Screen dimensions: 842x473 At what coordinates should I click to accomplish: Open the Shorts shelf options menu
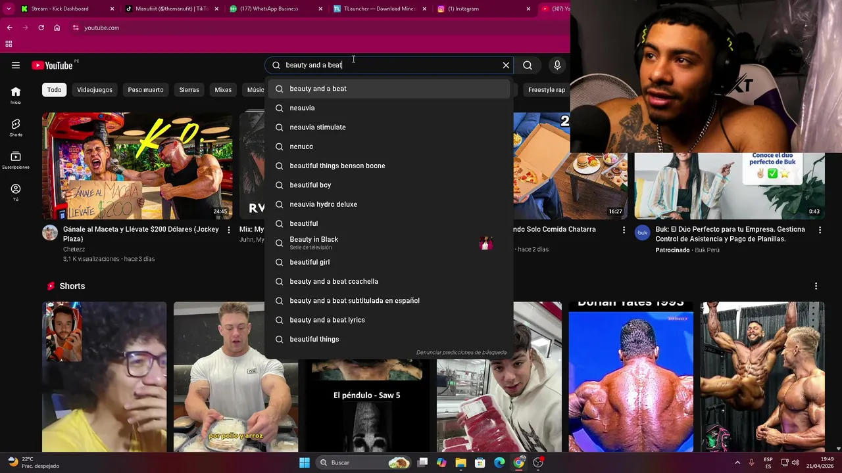tap(816, 286)
